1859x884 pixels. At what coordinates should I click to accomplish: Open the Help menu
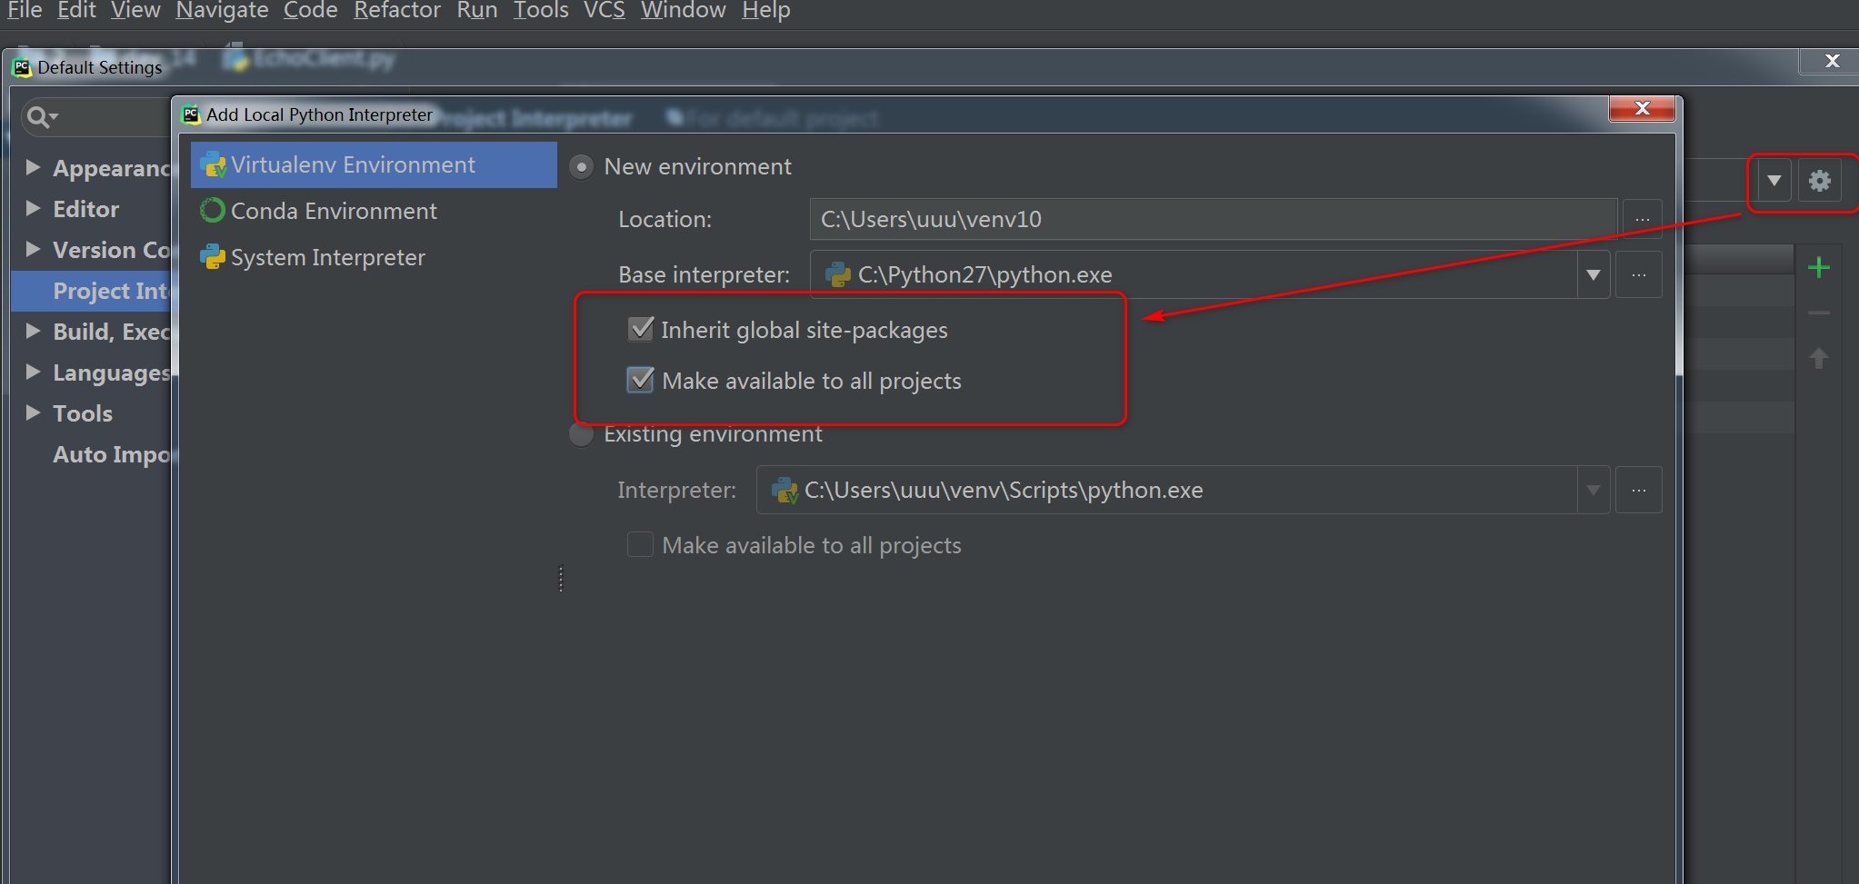[x=765, y=10]
